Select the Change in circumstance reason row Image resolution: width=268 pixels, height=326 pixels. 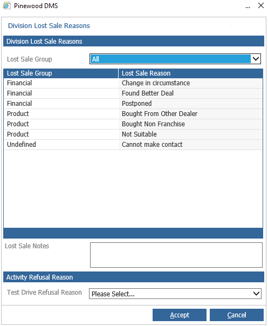(133, 83)
